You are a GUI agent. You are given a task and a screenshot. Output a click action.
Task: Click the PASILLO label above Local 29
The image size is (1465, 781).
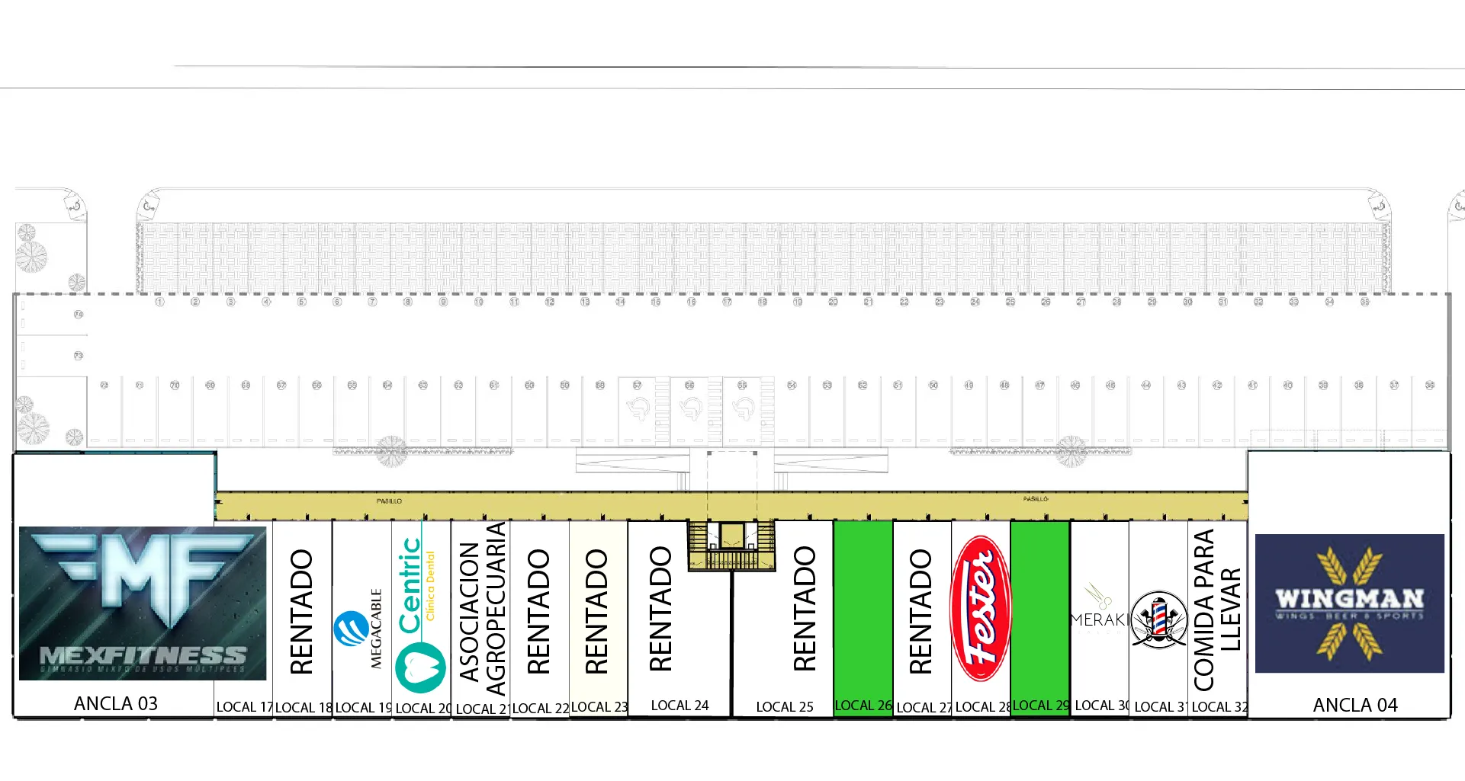1036,499
